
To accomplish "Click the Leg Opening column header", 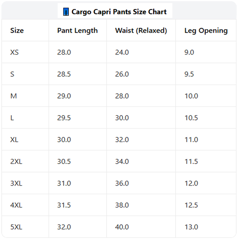I will [206, 31].
